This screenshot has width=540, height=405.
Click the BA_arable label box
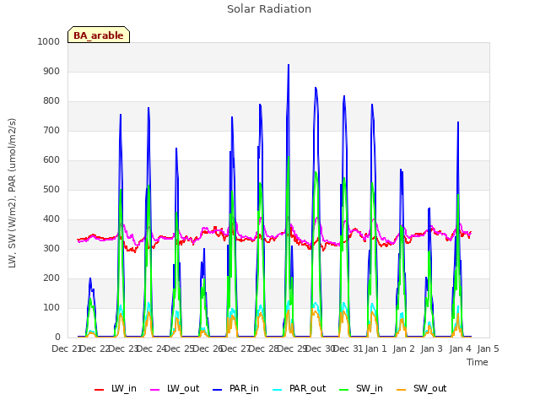(x=99, y=35)
